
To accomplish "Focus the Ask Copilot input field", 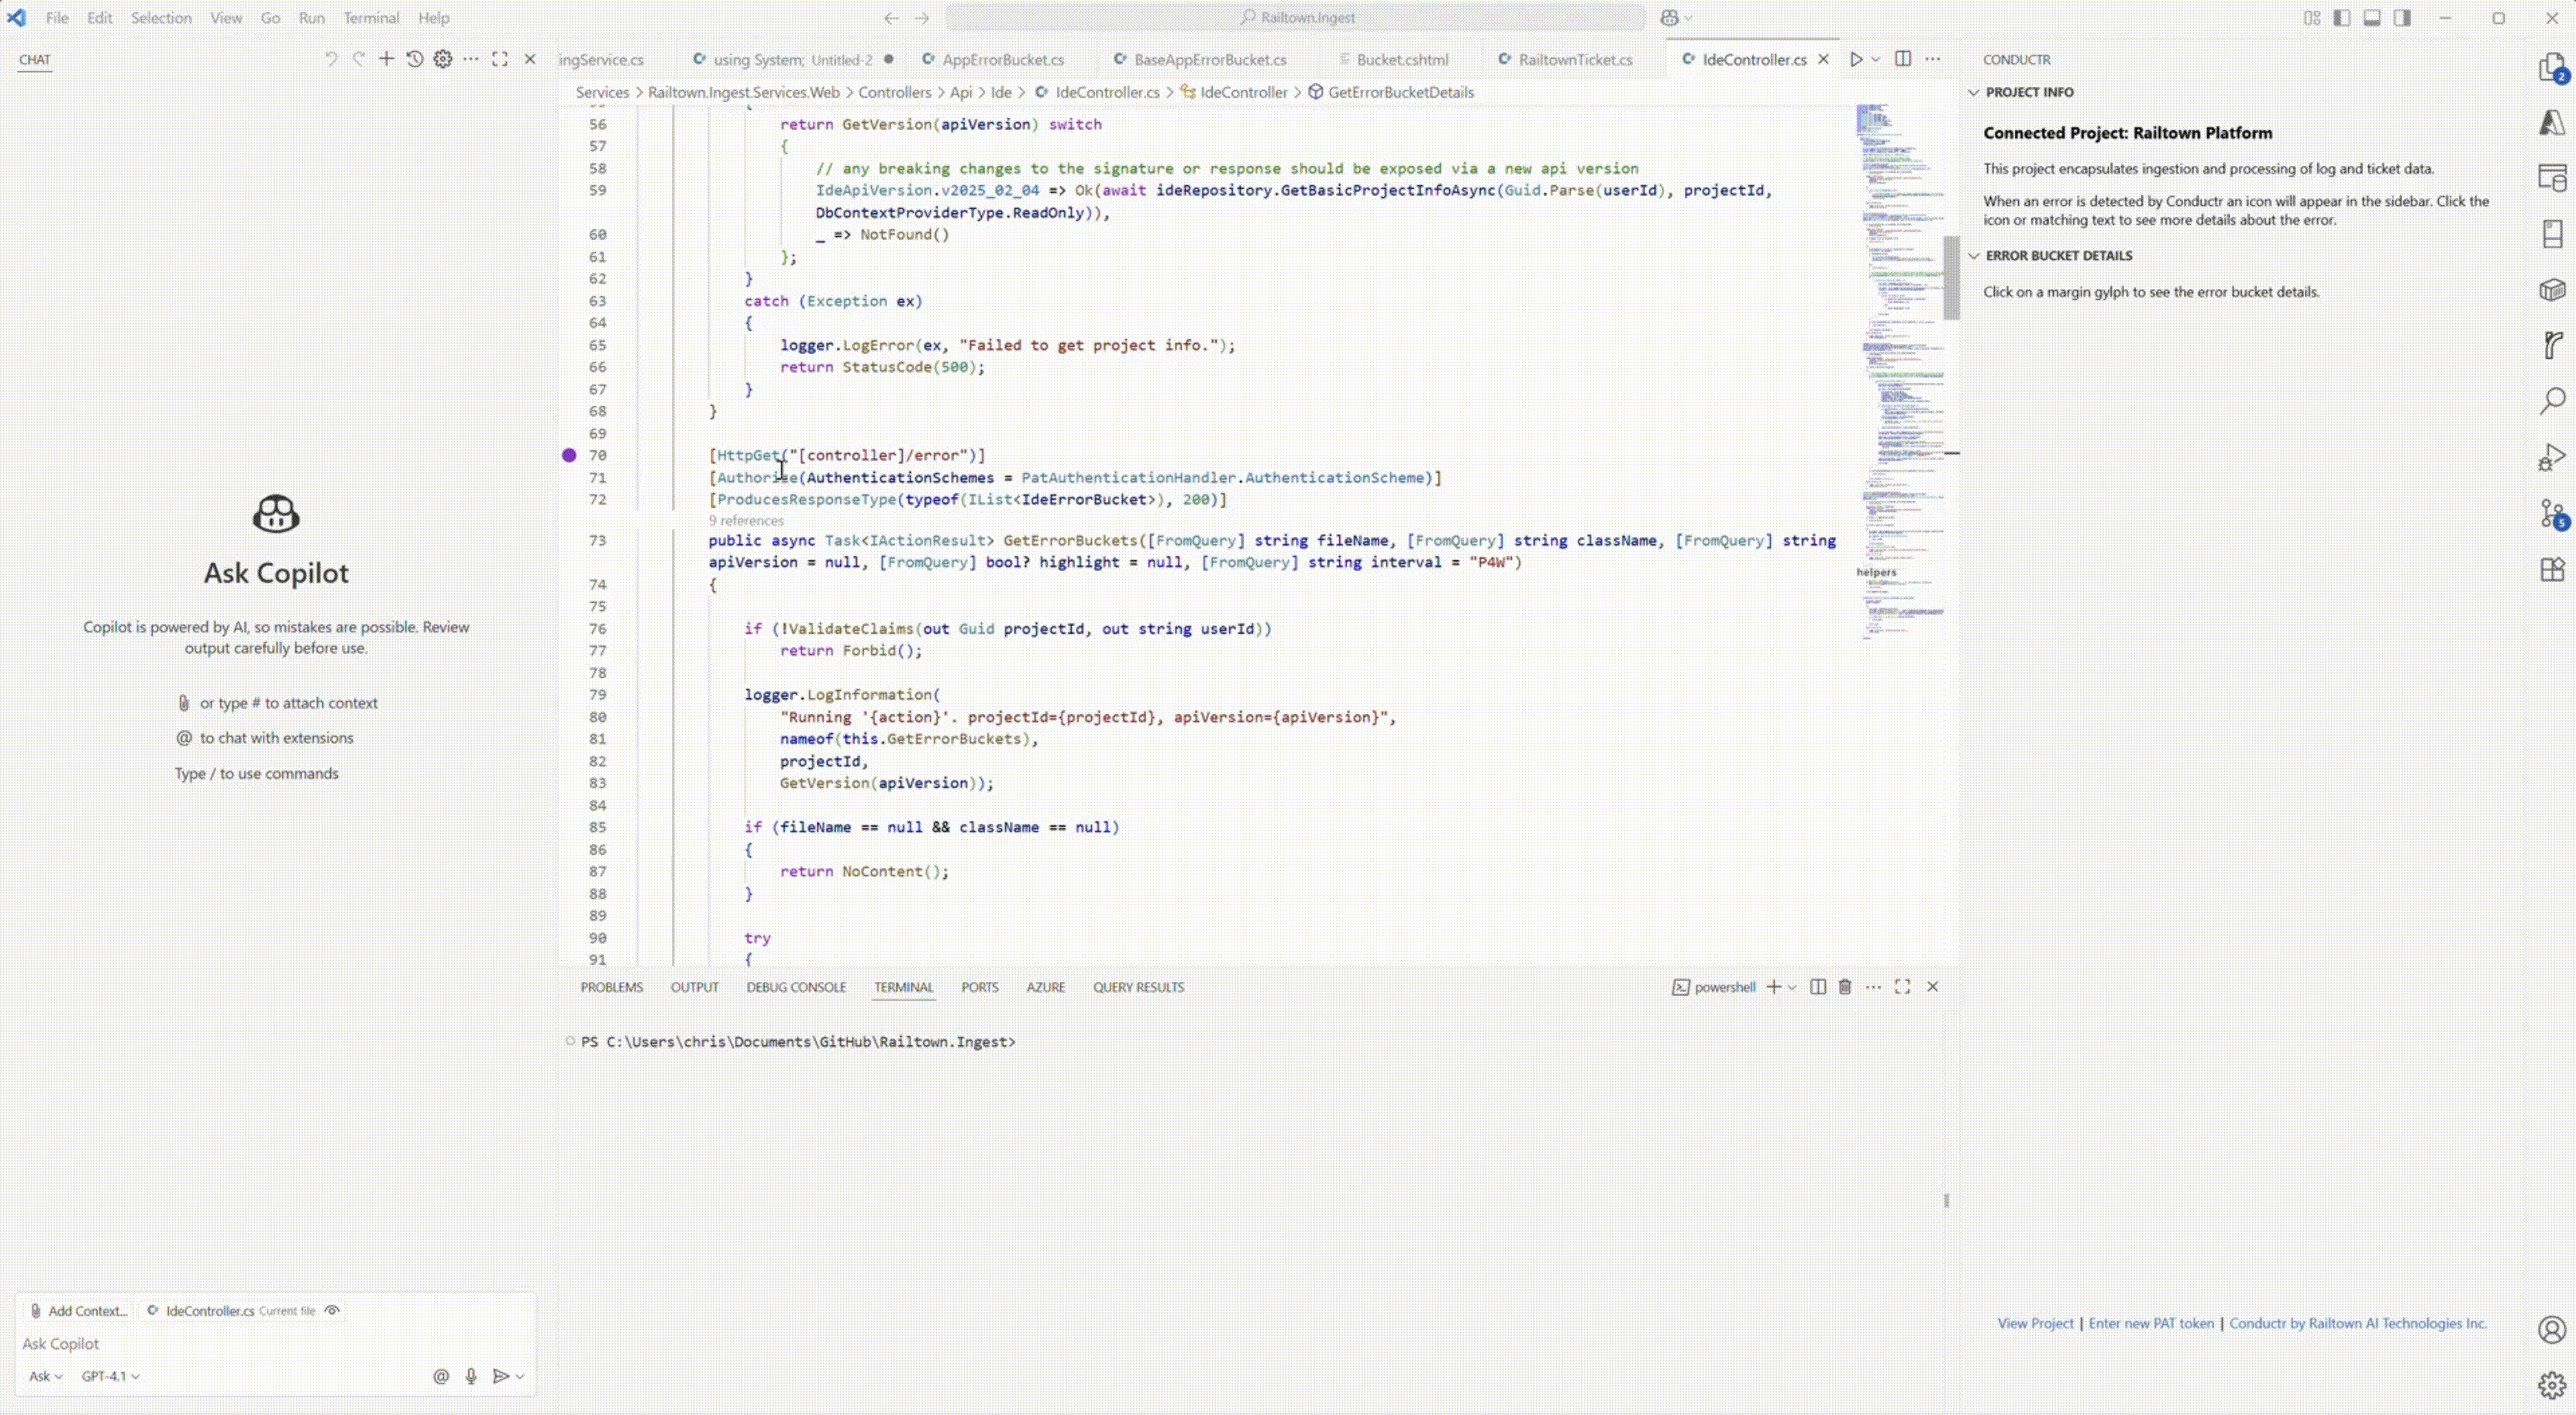I will coord(275,1344).
